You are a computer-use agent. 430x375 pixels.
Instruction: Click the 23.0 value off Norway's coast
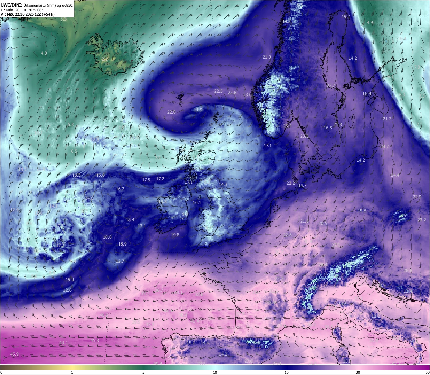[247, 95]
